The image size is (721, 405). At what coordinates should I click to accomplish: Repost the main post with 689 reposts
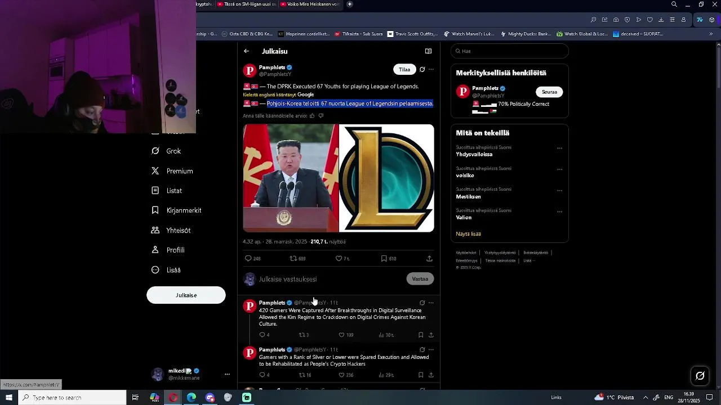pos(297,259)
